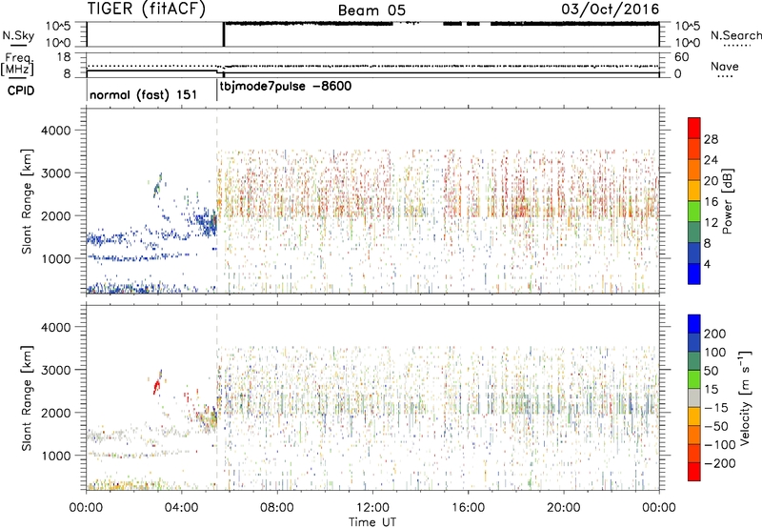
Task: Click the 200 tick on the velocity colorbar
Action: [715, 334]
